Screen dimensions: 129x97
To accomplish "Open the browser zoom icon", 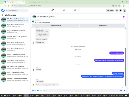I will point(116,6).
